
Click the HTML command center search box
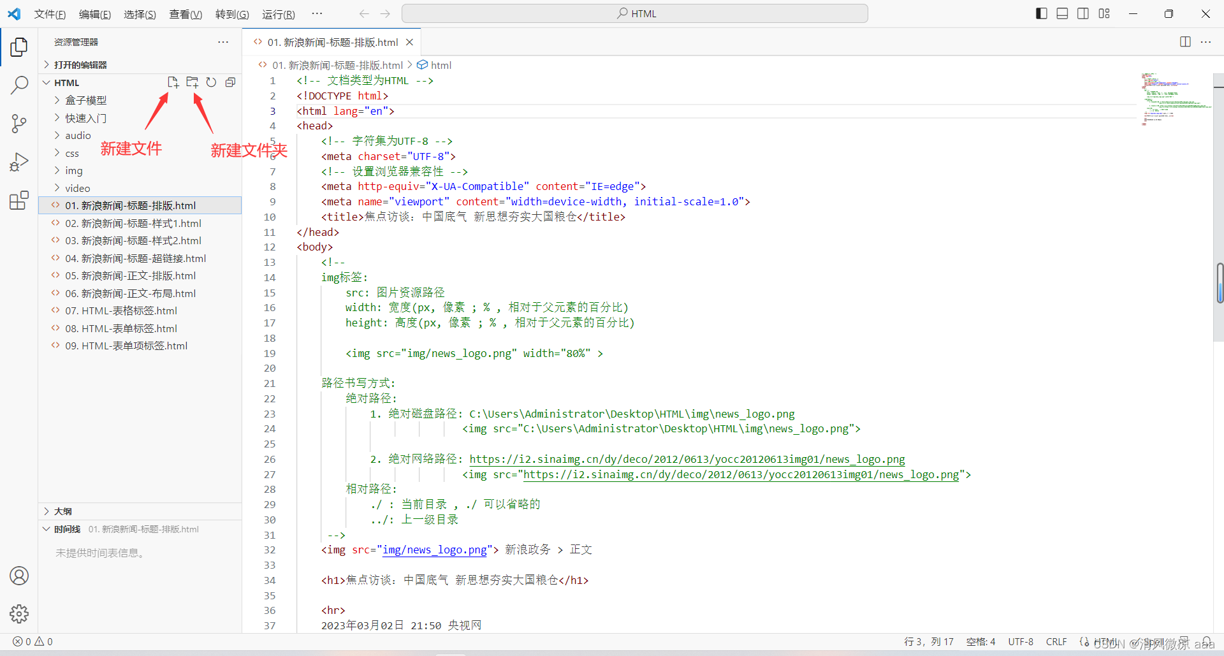[x=635, y=13]
